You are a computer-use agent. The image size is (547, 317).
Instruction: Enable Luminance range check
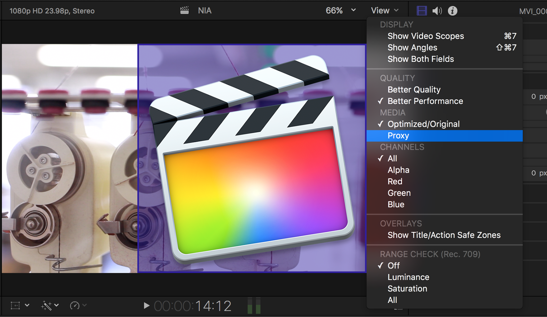[444, 277]
